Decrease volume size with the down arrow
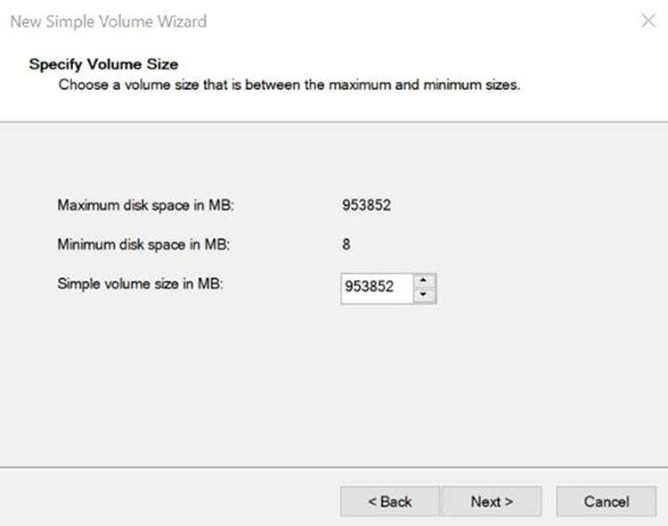 (x=426, y=295)
